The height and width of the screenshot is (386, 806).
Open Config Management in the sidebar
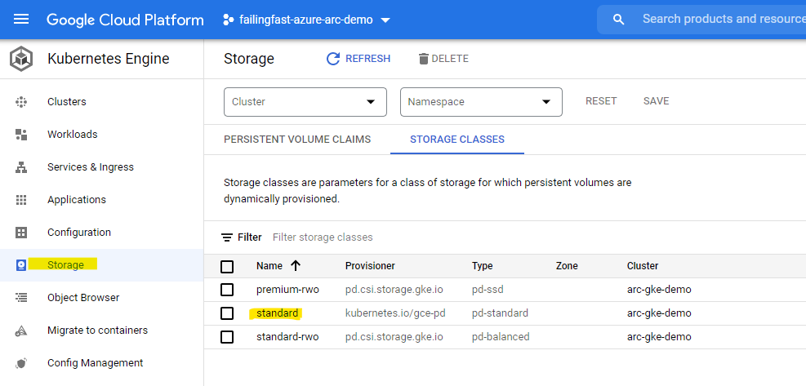click(x=95, y=363)
